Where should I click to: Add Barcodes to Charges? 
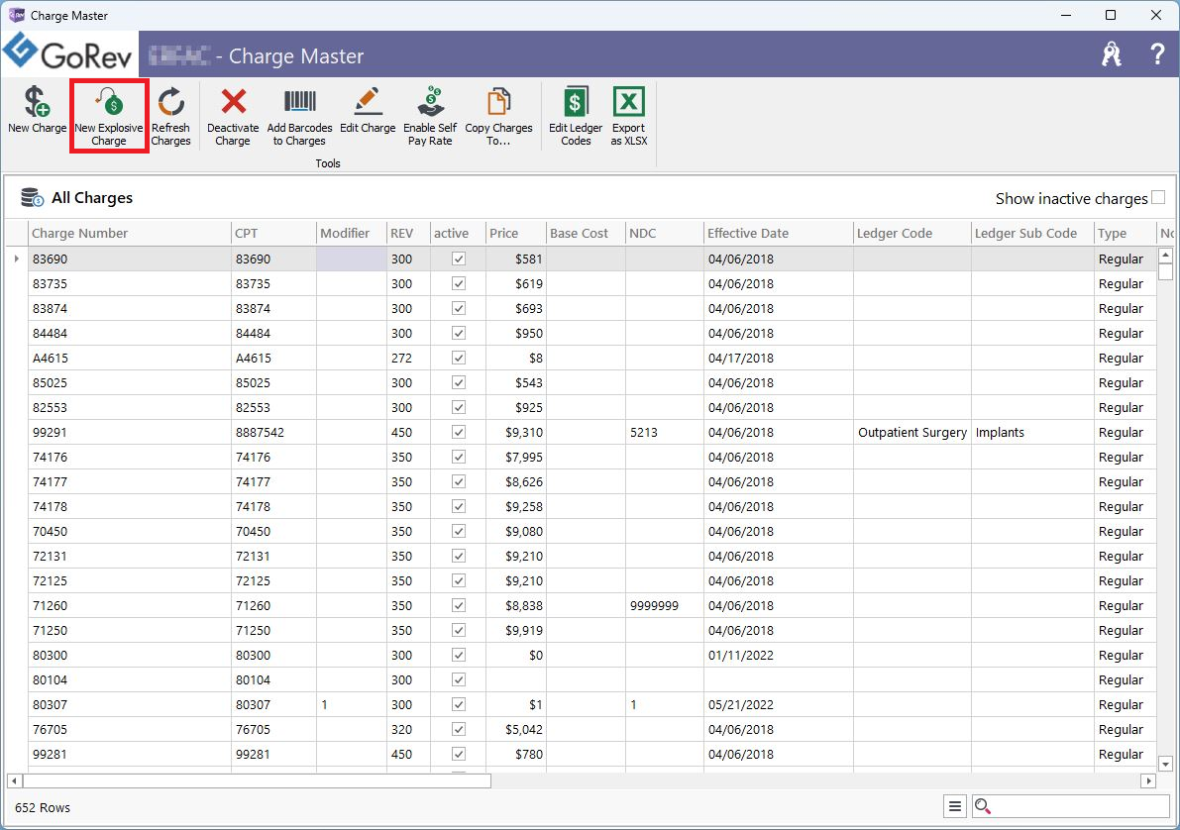click(299, 116)
